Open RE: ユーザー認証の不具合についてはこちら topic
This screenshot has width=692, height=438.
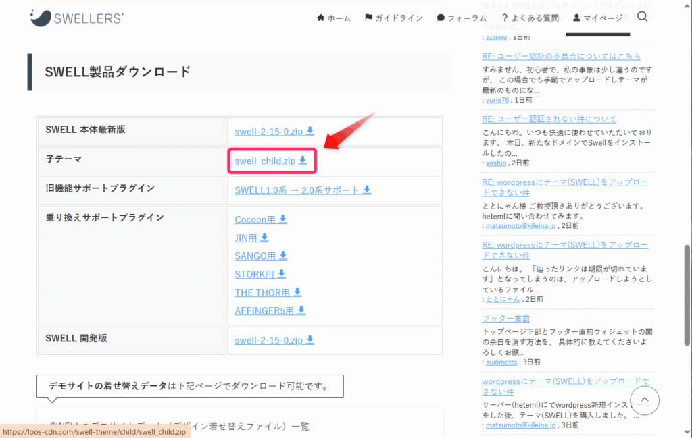pyautogui.click(x=561, y=57)
